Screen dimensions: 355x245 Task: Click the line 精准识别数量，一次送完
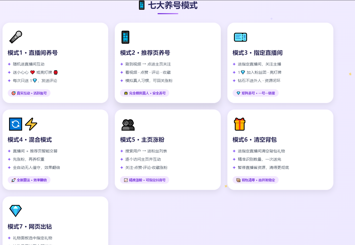(x=260, y=159)
